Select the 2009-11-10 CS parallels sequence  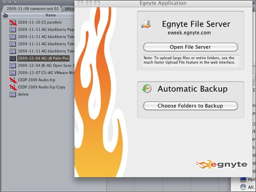coord(40,22)
